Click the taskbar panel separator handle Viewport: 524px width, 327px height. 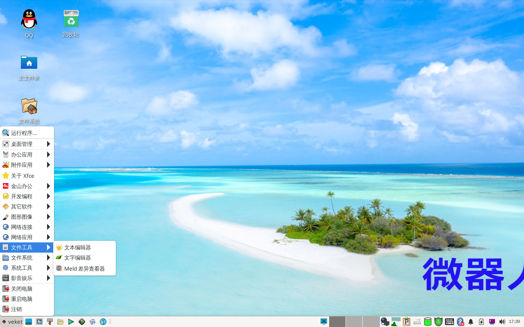point(111,322)
